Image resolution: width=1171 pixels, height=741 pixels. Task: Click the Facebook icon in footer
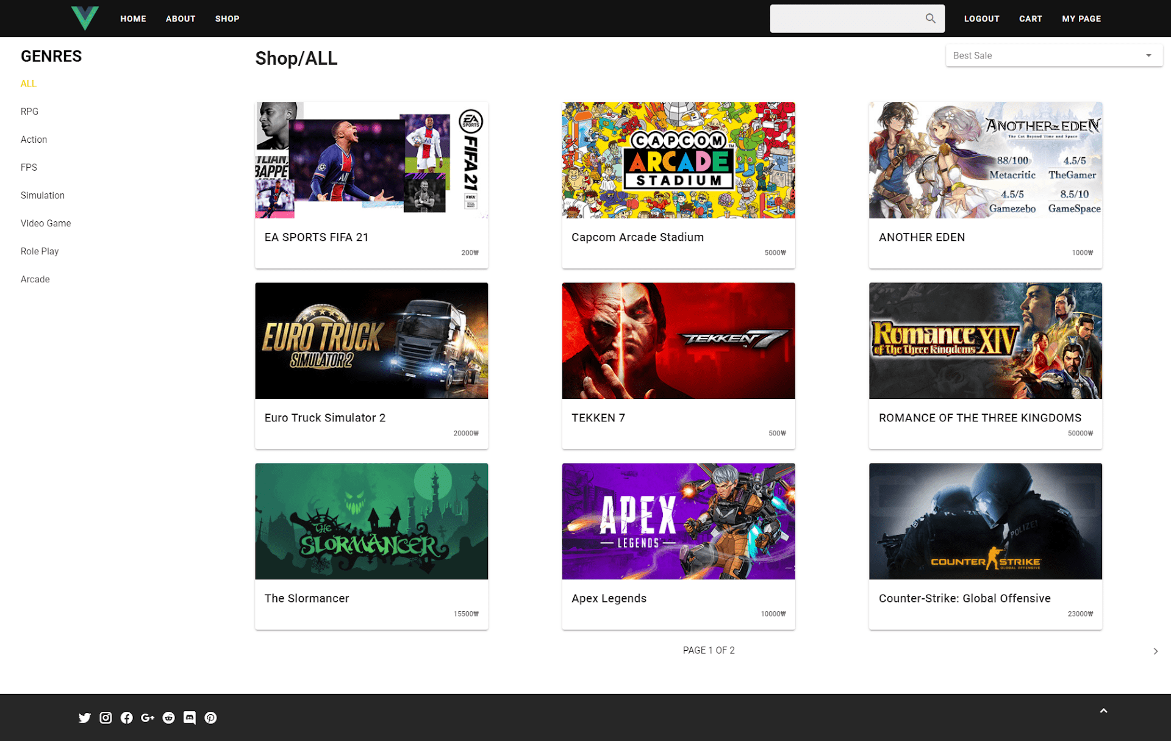126,718
